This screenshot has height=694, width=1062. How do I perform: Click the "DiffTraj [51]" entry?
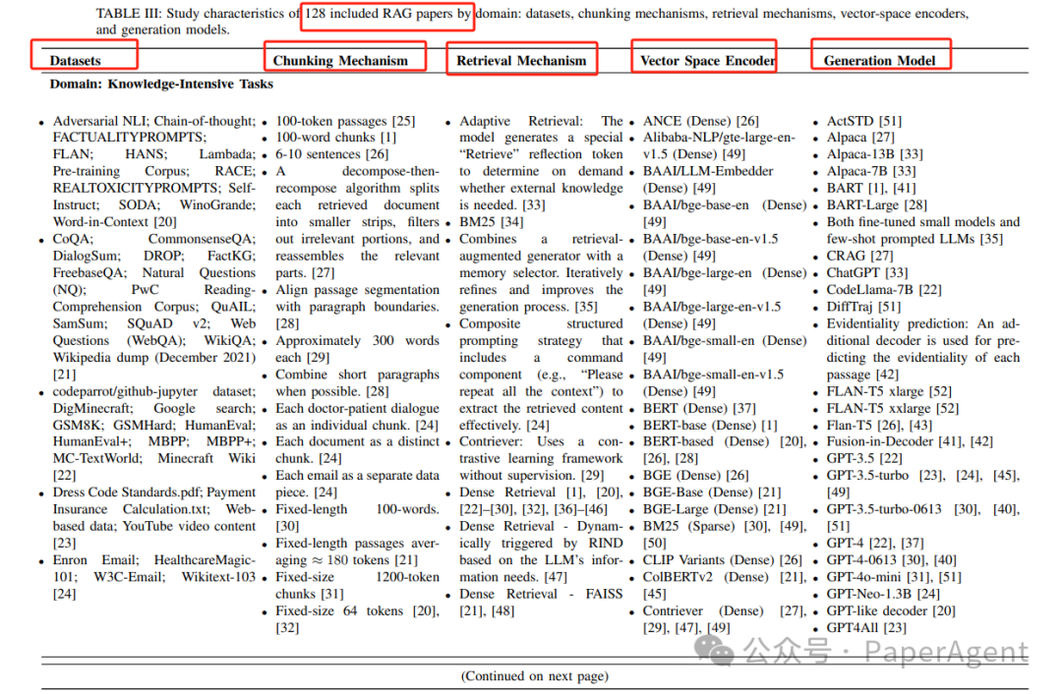pos(863,307)
